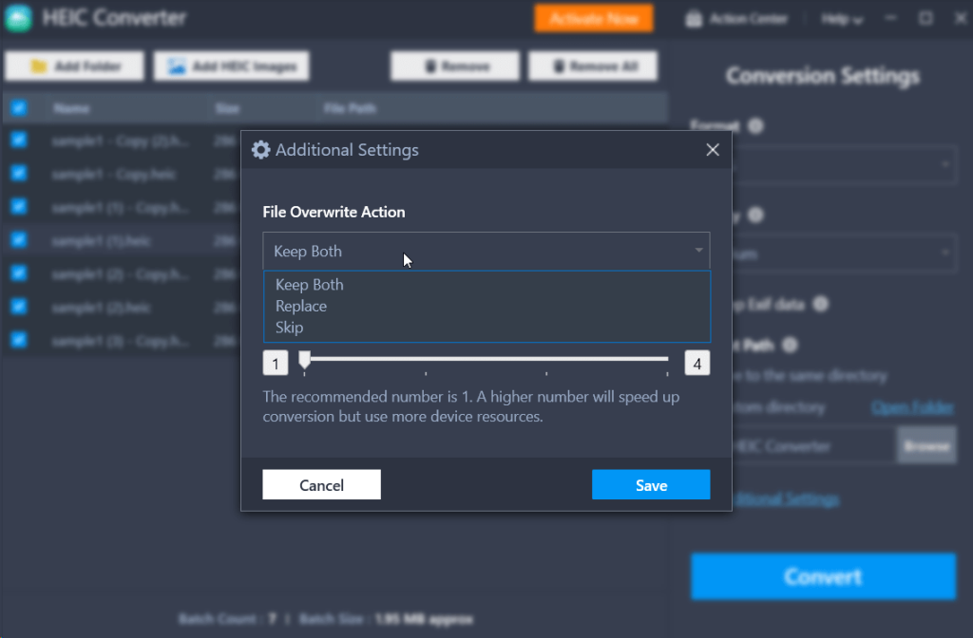This screenshot has height=638, width=973.
Task: Pick Skip from the overwrite action list
Action: (x=289, y=328)
